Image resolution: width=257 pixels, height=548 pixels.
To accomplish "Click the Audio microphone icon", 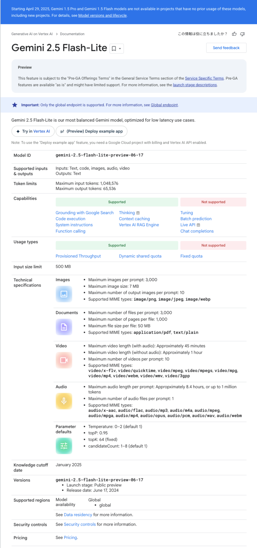I will (64, 401).
